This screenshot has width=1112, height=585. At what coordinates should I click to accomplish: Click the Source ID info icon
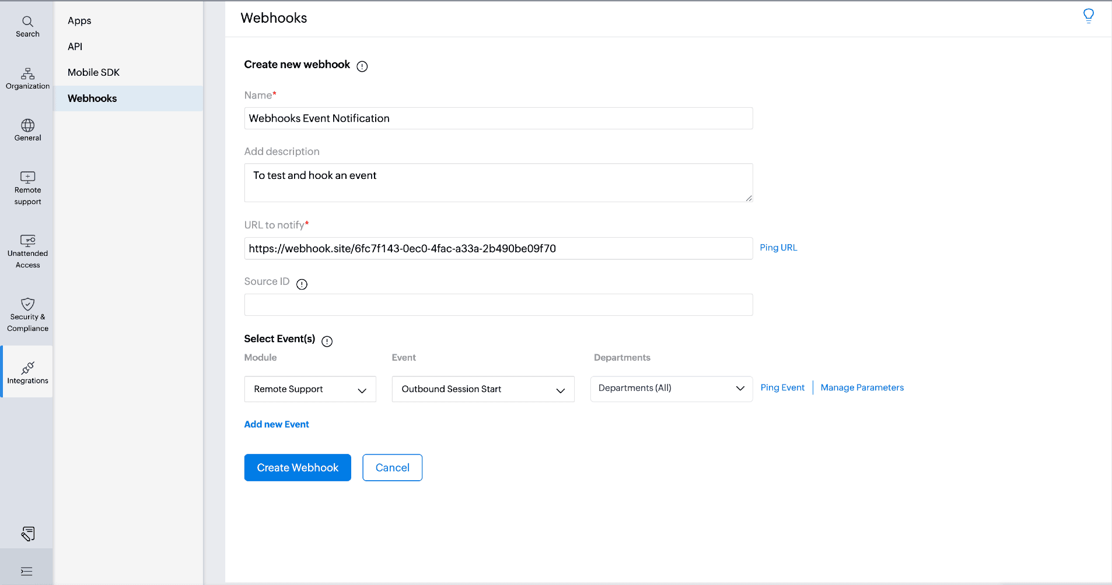click(302, 284)
